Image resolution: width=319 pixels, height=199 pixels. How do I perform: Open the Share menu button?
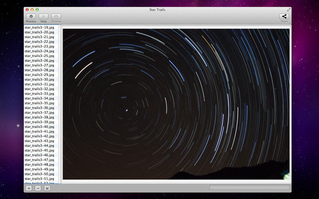click(x=284, y=16)
